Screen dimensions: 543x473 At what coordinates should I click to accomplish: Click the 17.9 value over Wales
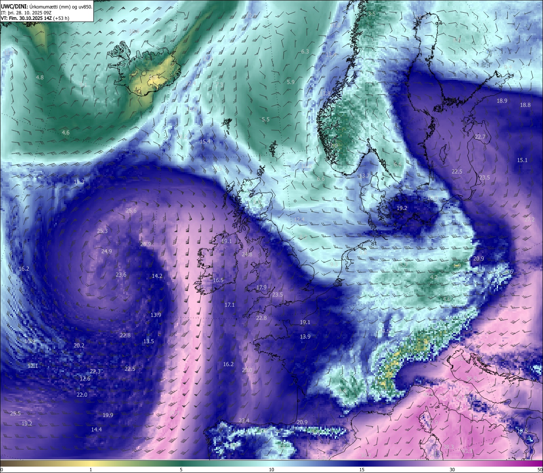pyautogui.click(x=262, y=287)
